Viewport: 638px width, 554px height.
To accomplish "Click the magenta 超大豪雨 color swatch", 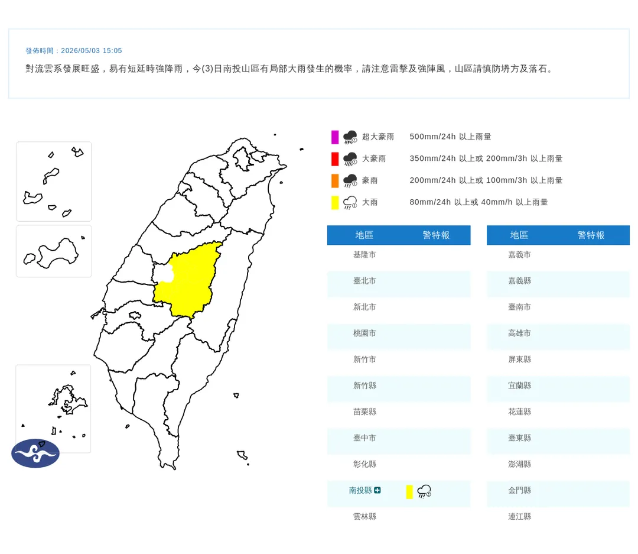I will point(335,137).
